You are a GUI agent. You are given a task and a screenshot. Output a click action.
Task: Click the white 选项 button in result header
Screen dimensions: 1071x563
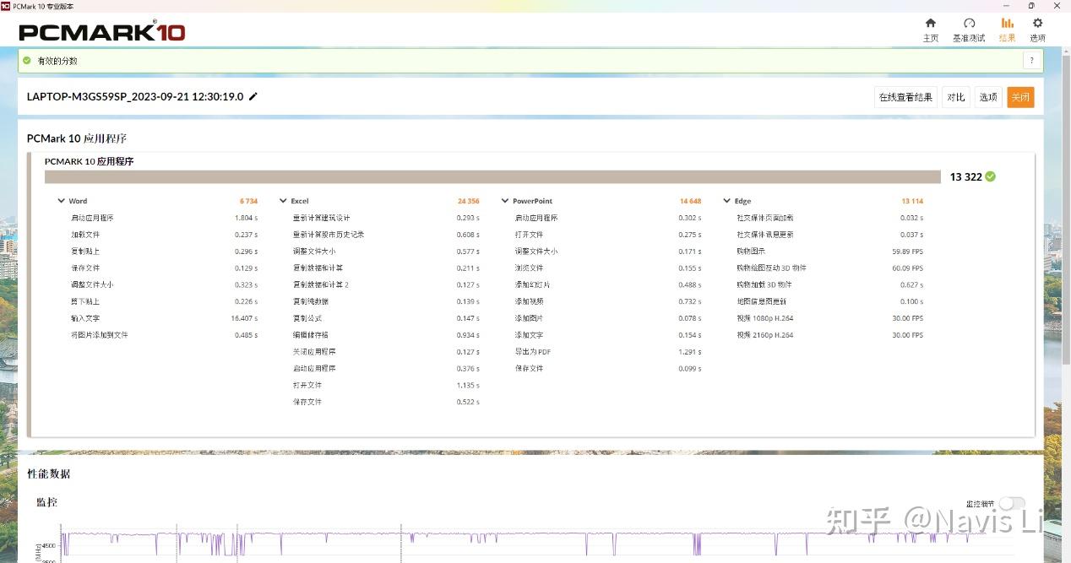point(988,97)
